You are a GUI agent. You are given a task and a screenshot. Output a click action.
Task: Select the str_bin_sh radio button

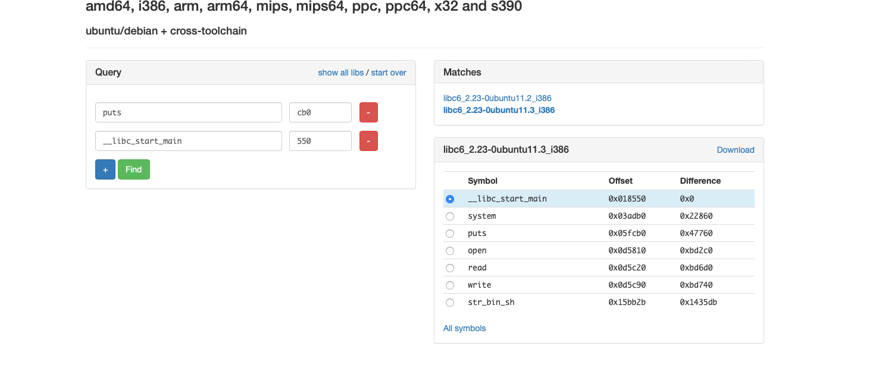click(x=450, y=303)
